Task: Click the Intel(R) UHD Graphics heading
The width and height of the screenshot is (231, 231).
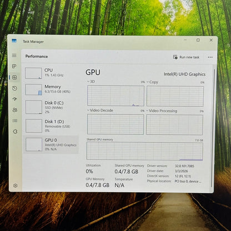Action: pos(184,74)
